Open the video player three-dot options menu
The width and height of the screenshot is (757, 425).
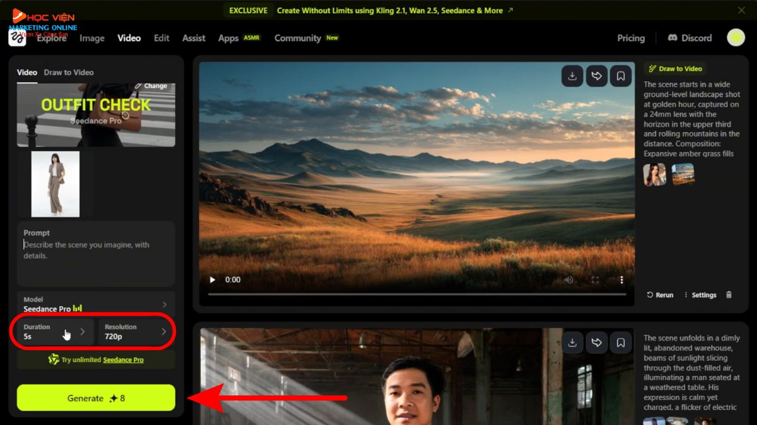pyautogui.click(x=621, y=280)
